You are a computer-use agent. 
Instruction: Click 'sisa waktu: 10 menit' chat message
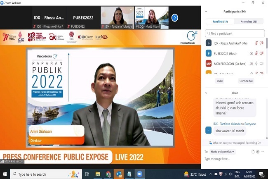tap(230, 131)
